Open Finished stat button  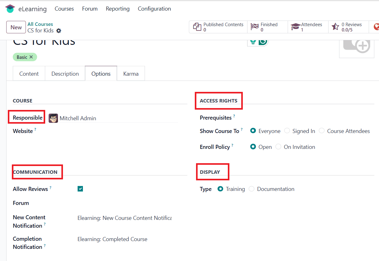click(268, 27)
